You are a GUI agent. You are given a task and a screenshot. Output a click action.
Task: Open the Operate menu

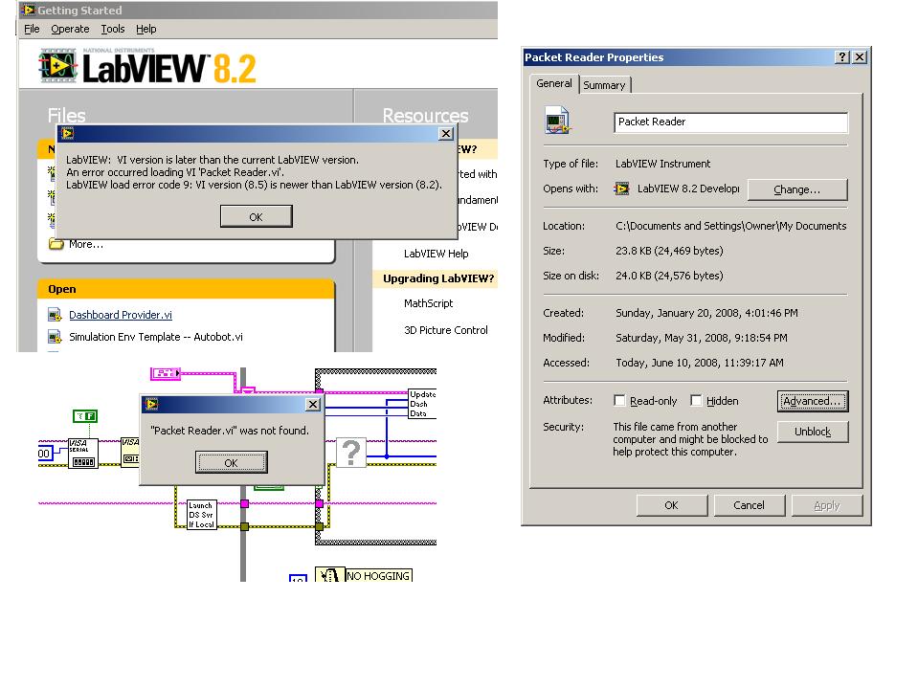(70, 29)
